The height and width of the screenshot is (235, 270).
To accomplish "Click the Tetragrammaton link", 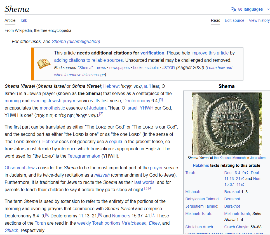I will [84, 156].
